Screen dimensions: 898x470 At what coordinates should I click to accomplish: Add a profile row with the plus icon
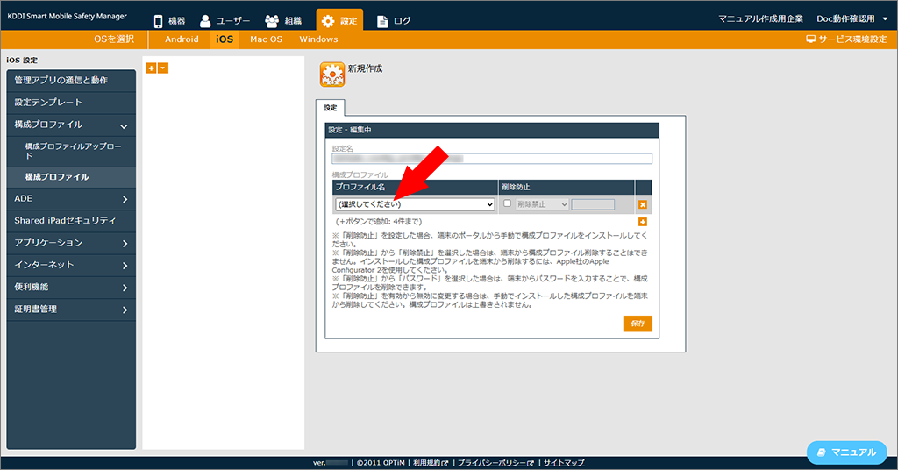pos(643,222)
